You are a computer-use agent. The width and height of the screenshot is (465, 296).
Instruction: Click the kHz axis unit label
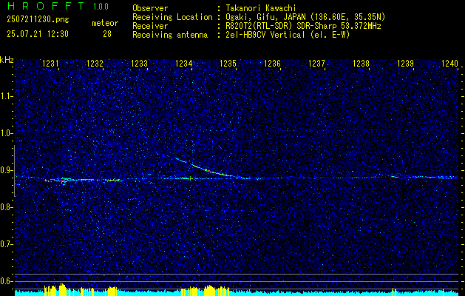(x=7, y=60)
